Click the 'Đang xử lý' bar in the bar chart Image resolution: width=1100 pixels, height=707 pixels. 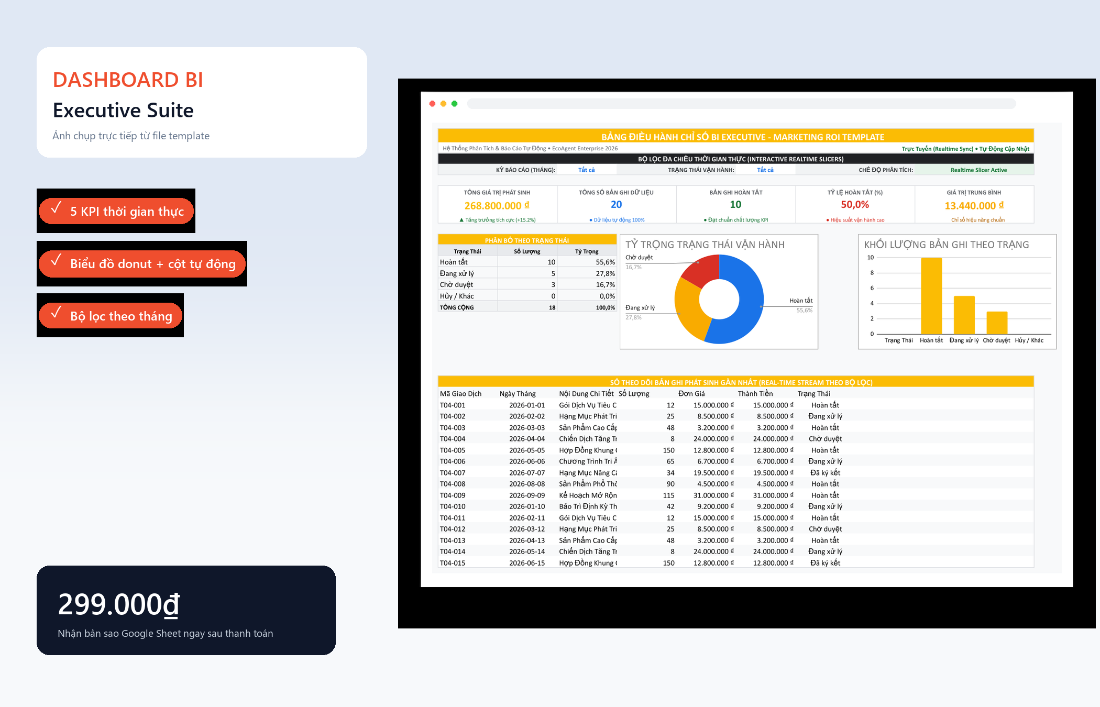coord(964,315)
